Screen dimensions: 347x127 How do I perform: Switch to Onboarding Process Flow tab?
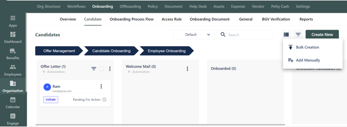132,19
